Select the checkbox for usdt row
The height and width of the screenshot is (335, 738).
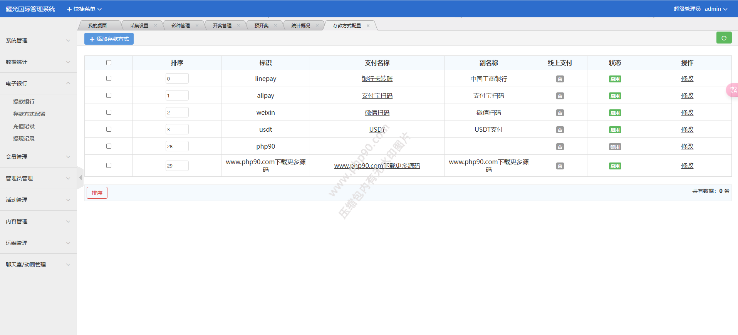[109, 129]
